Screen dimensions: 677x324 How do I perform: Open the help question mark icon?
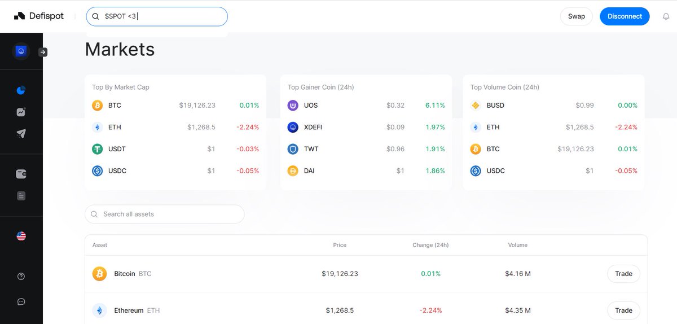[x=21, y=276]
